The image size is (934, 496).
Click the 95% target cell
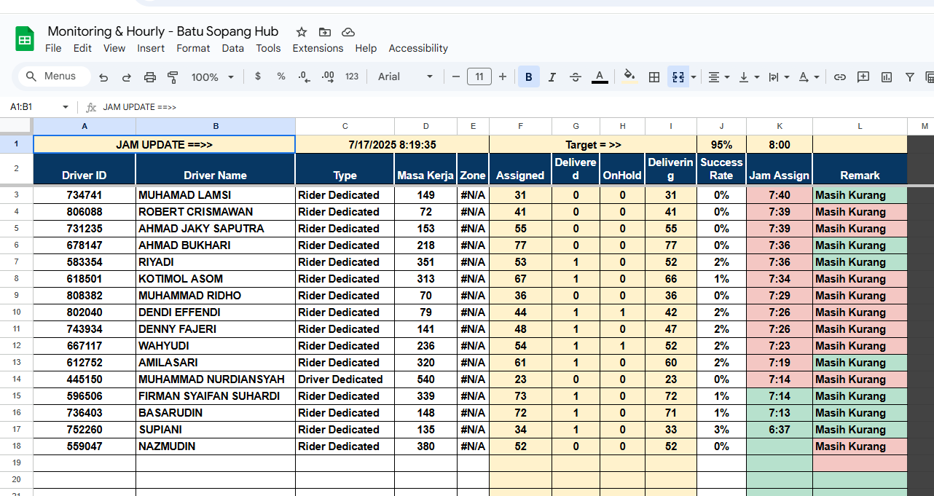pyautogui.click(x=721, y=145)
